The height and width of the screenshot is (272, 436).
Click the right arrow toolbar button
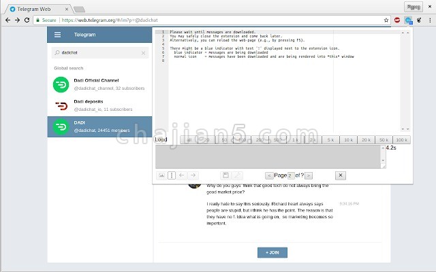[x=193, y=175]
